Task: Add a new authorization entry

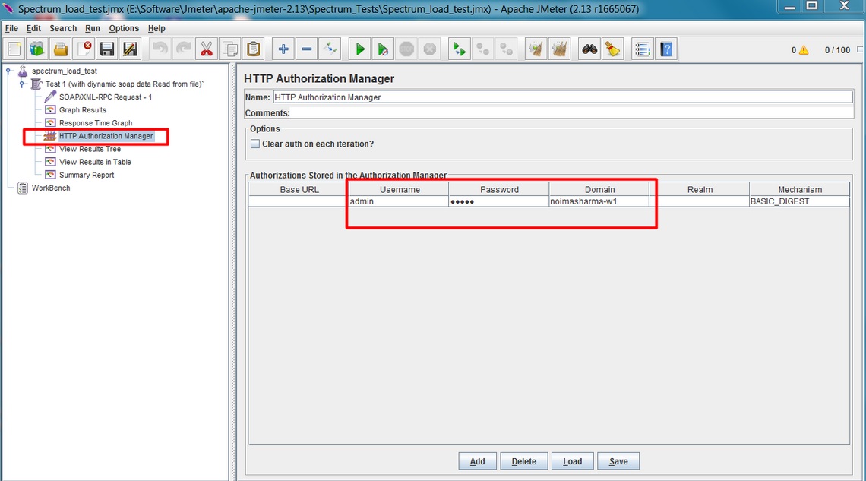Action: click(x=477, y=460)
